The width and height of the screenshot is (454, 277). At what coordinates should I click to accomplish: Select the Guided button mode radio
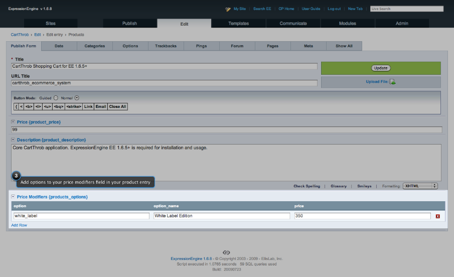(56, 98)
